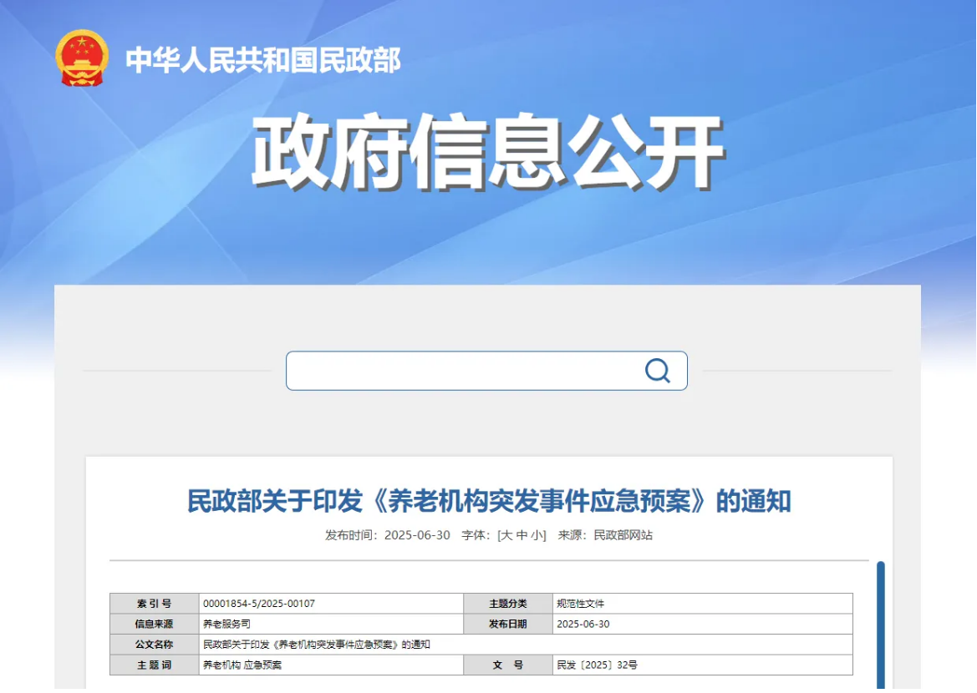This screenshot has height=693, width=977.
Task: Click the 养老服务司 source value
Action: click(x=226, y=625)
